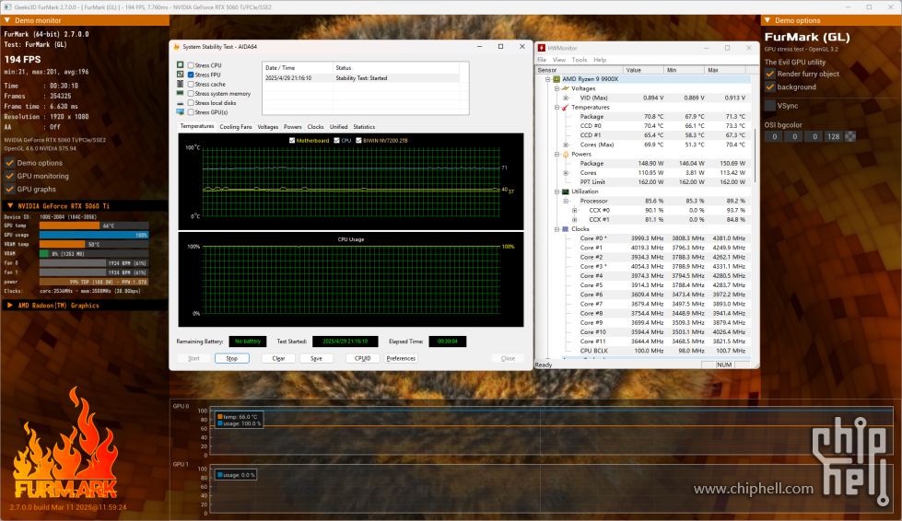Toggle BIWIN NV7200 2TB graph checkbox
The width and height of the screenshot is (902, 521).
pos(359,140)
